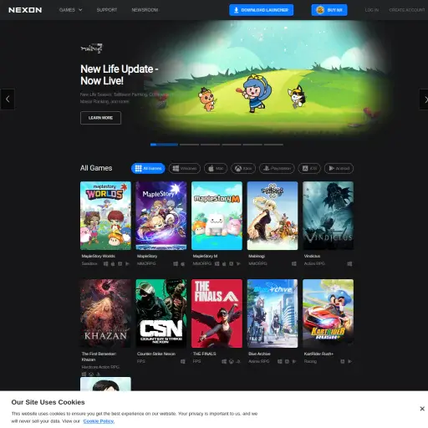Screen dimensions: 428x428
Task: Filter games by PlayStation platform
Action: pos(277,168)
